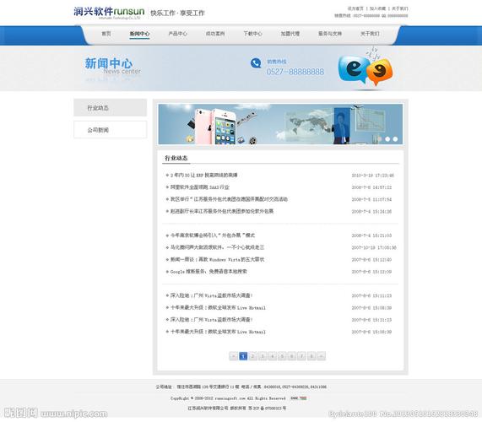Open the 产品中心 navigation tab
The image size is (482, 422).
coord(177,34)
